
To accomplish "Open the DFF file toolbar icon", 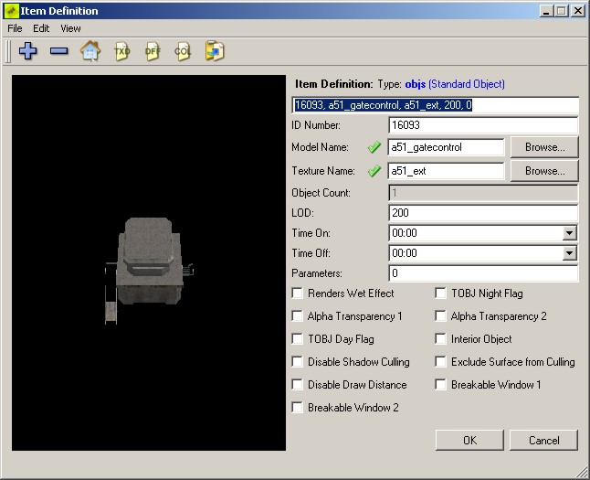I will 153,51.
